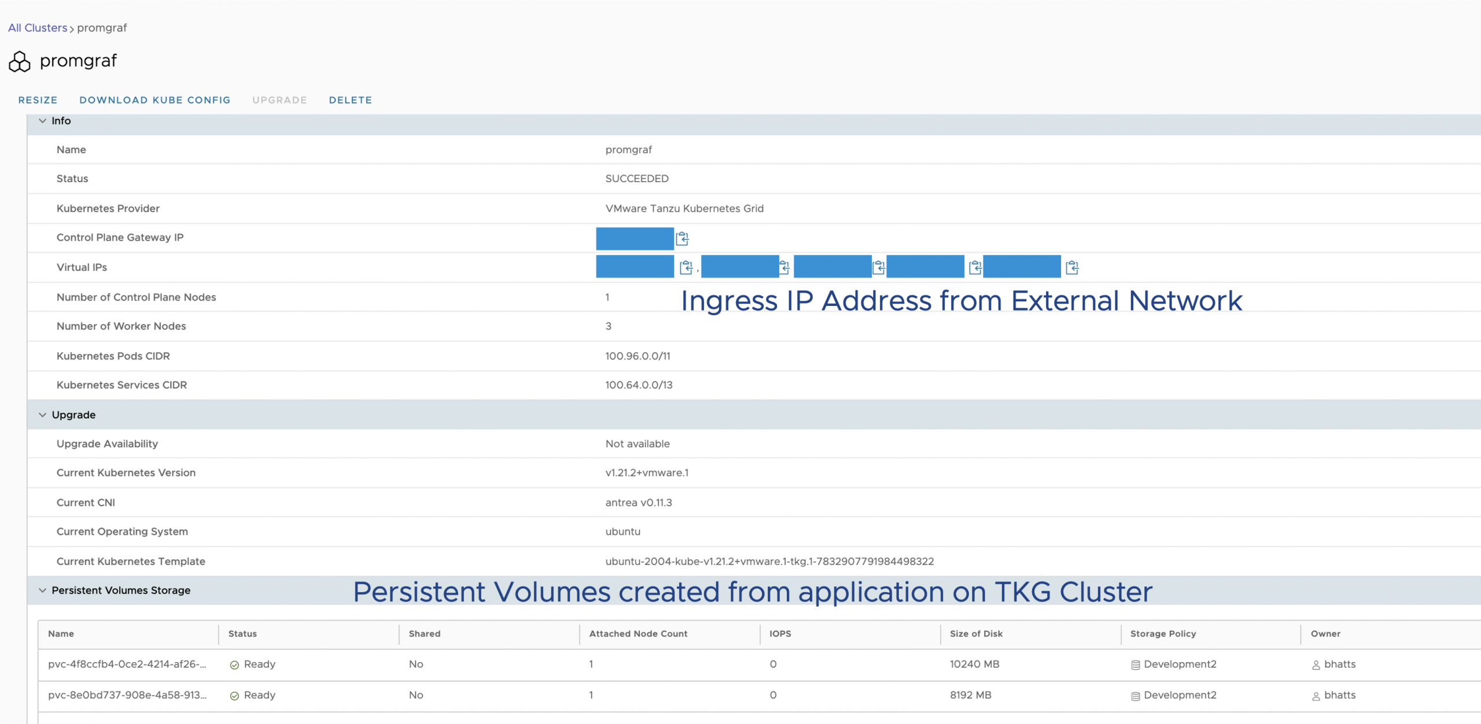
Task: Click the RESIZE action
Action: click(x=38, y=100)
